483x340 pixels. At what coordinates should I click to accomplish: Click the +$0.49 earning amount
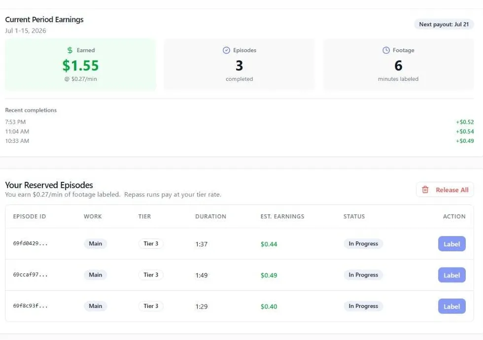point(465,141)
